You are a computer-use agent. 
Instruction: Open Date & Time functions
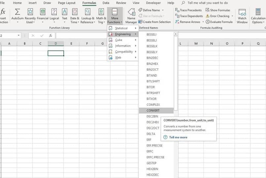coord(75,16)
